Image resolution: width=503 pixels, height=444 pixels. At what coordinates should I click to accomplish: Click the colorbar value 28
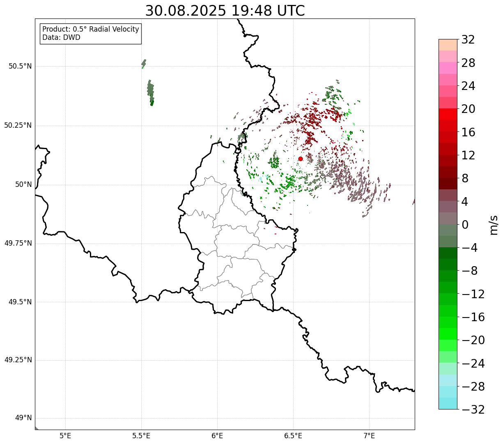pyautogui.click(x=468, y=63)
